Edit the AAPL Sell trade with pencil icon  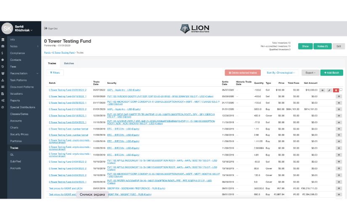point(329,90)
